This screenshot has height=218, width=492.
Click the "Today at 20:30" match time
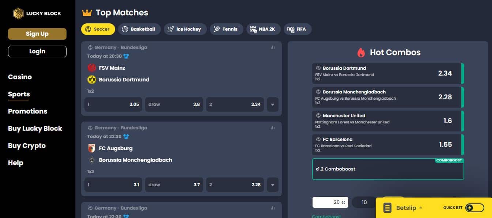coord(104,56)
